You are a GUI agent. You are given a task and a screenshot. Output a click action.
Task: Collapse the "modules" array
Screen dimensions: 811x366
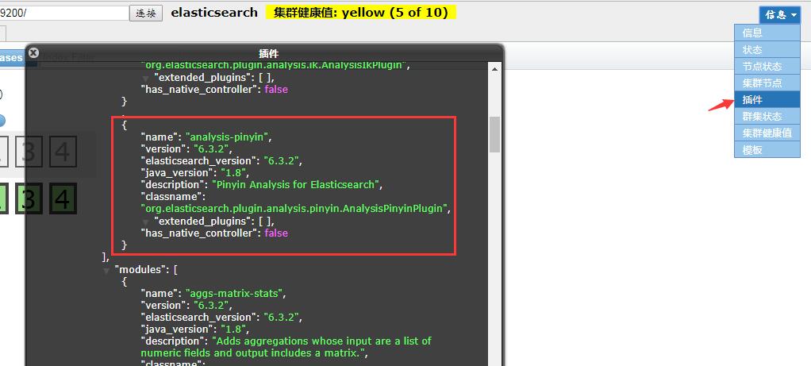click(106, 270)
